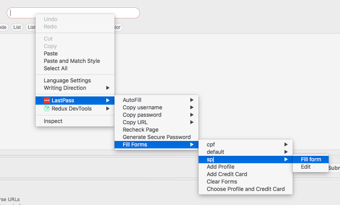
Task: Click Edit for spj profile
Action: click(x=311, y=167)
